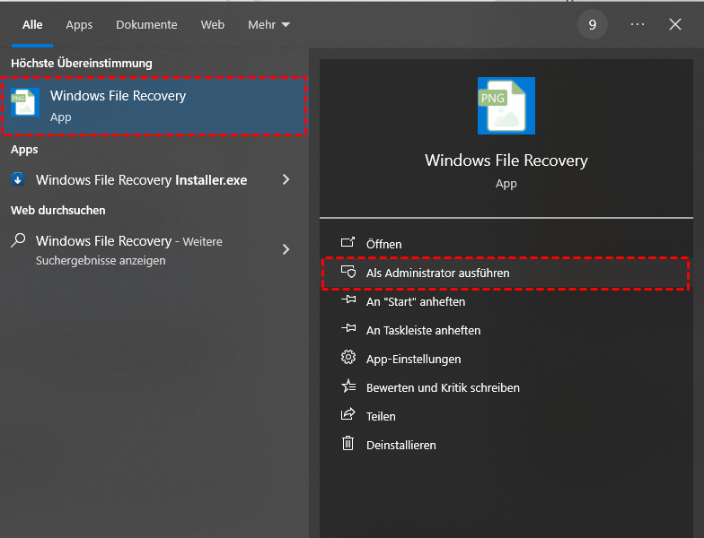Expand the Installer.exe result chevron
This screenshot has height=538, width=704.
(x=286, y=179)
